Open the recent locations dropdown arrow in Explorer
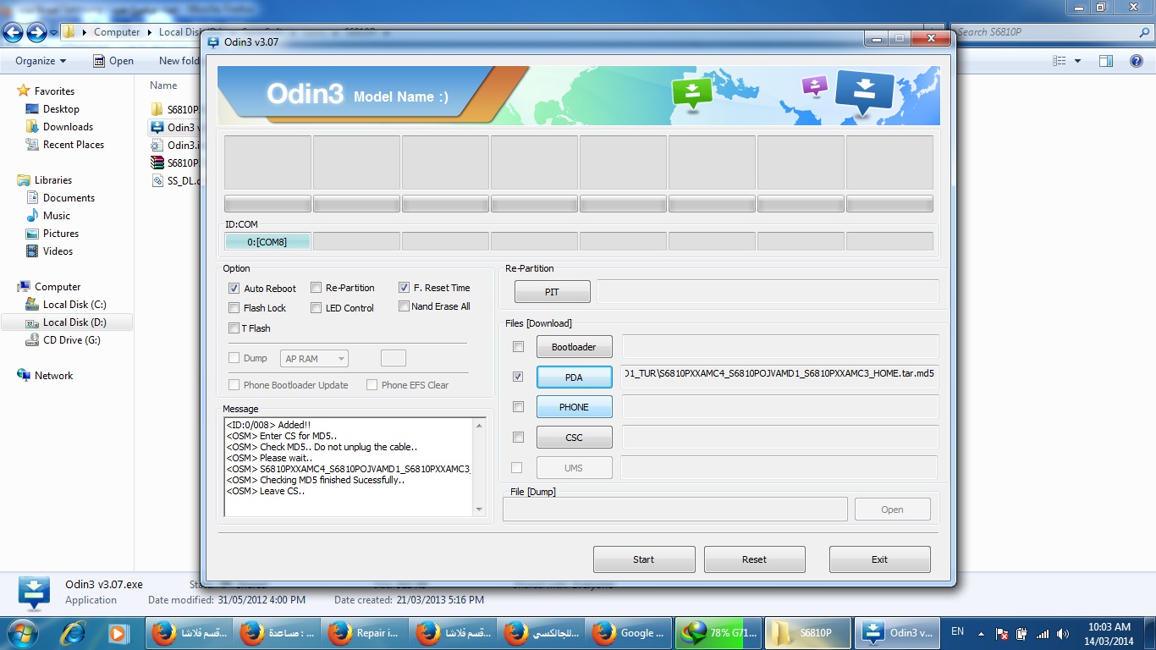 (x=53, y=33)
